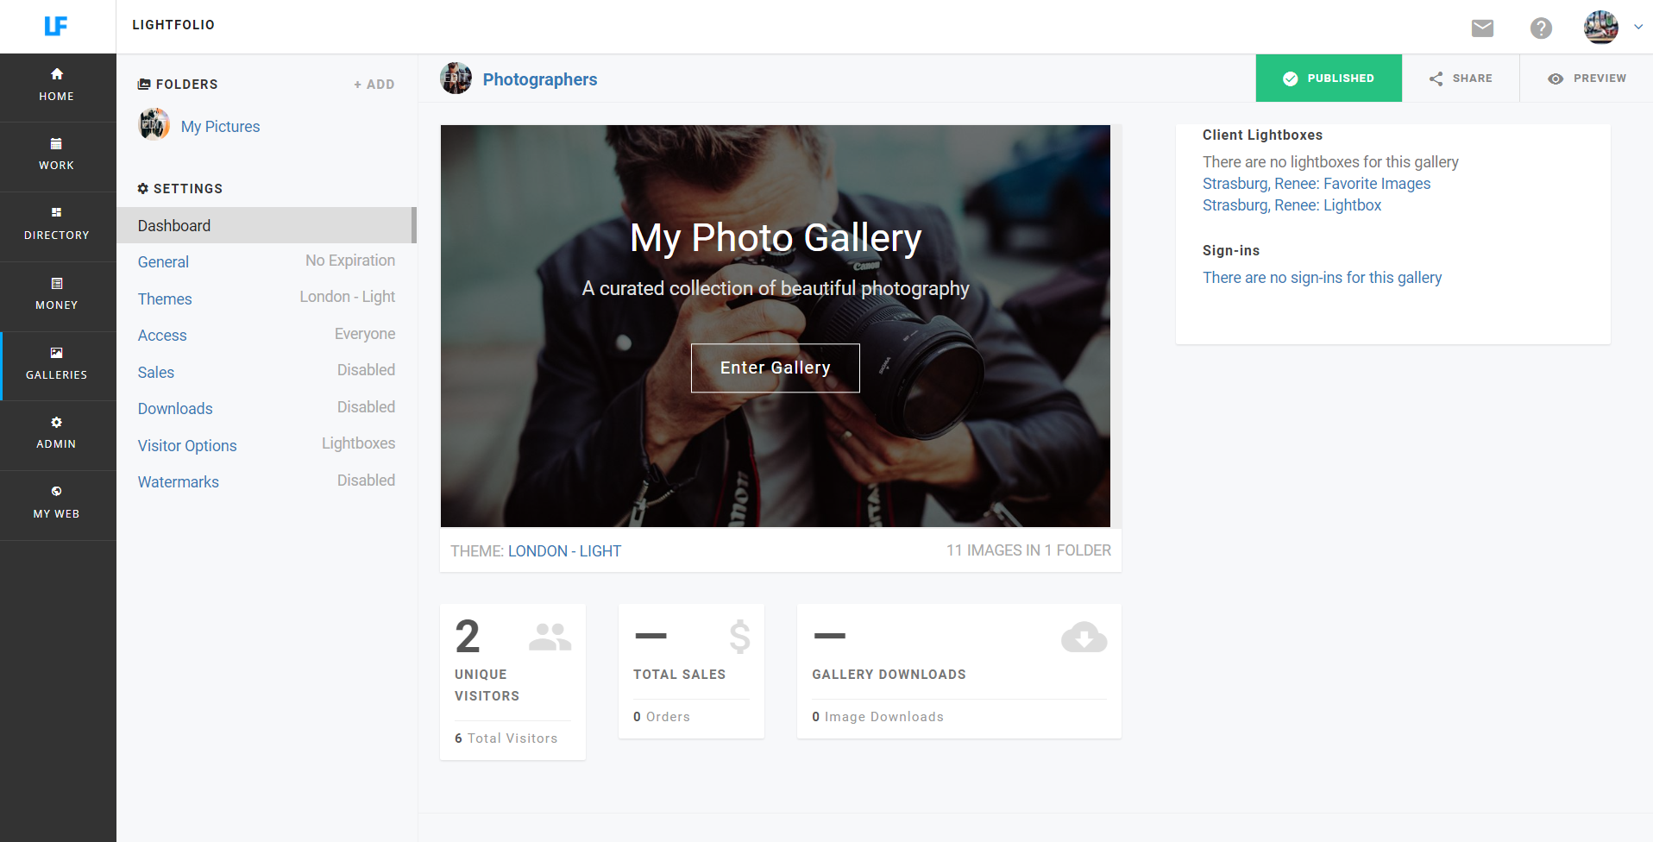Image resolution: width=1653 pixels, height=842 pixels.
Task: Click the 'London - Light' settings value
Action: pos(348,297)
